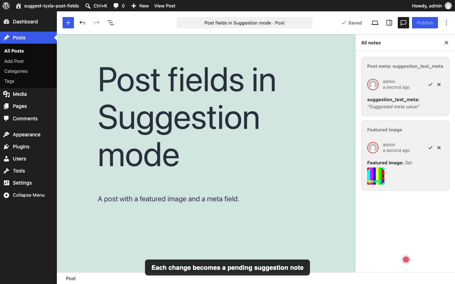455x284 pixels.
Task: Reject the Featured image suggestion
Action: (439, 148)
